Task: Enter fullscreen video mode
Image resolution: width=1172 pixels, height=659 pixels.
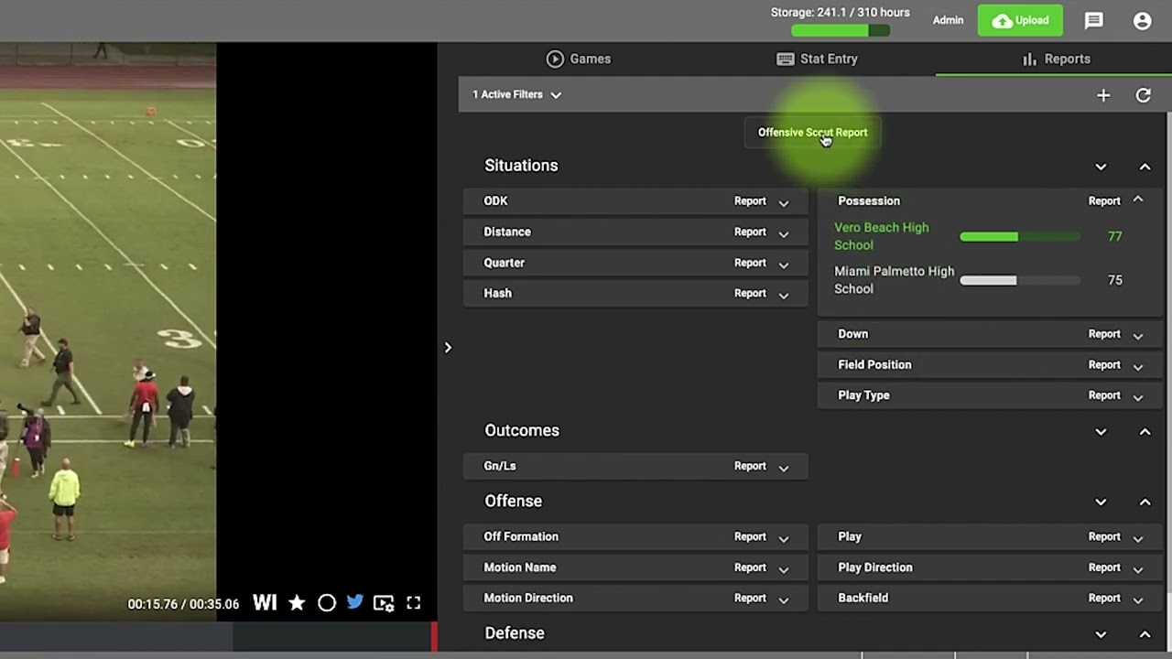Action: click(x=414, y=602)
